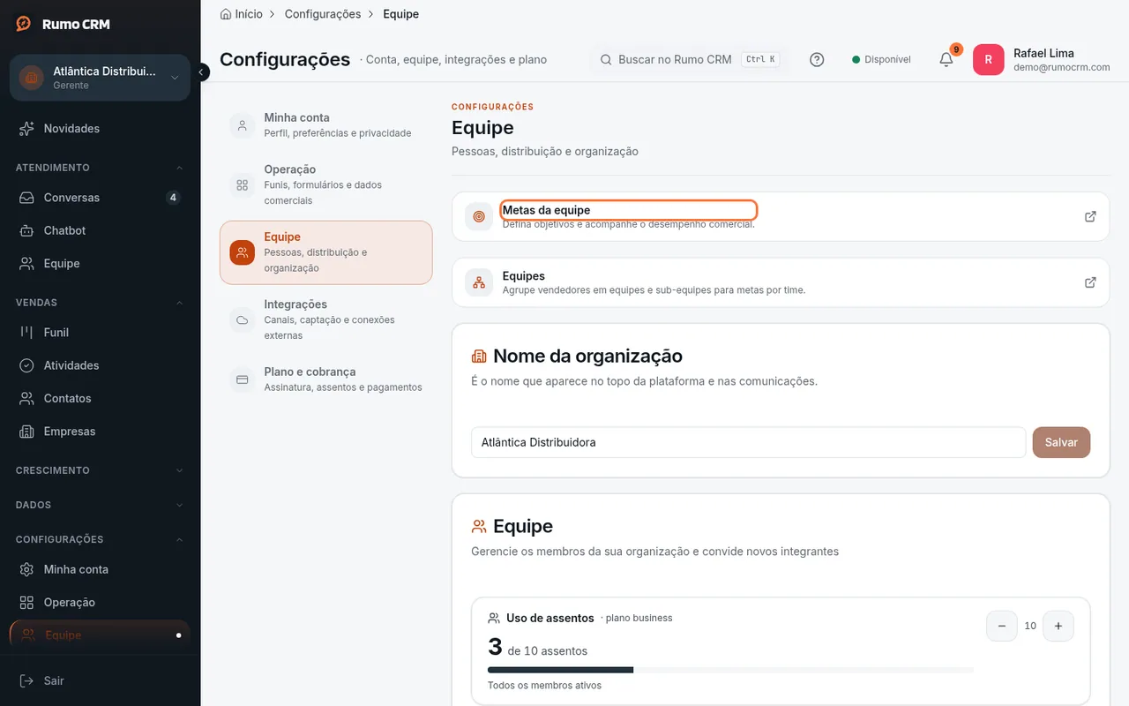Open the Metas da equipe external link icon

[1090, 216]
